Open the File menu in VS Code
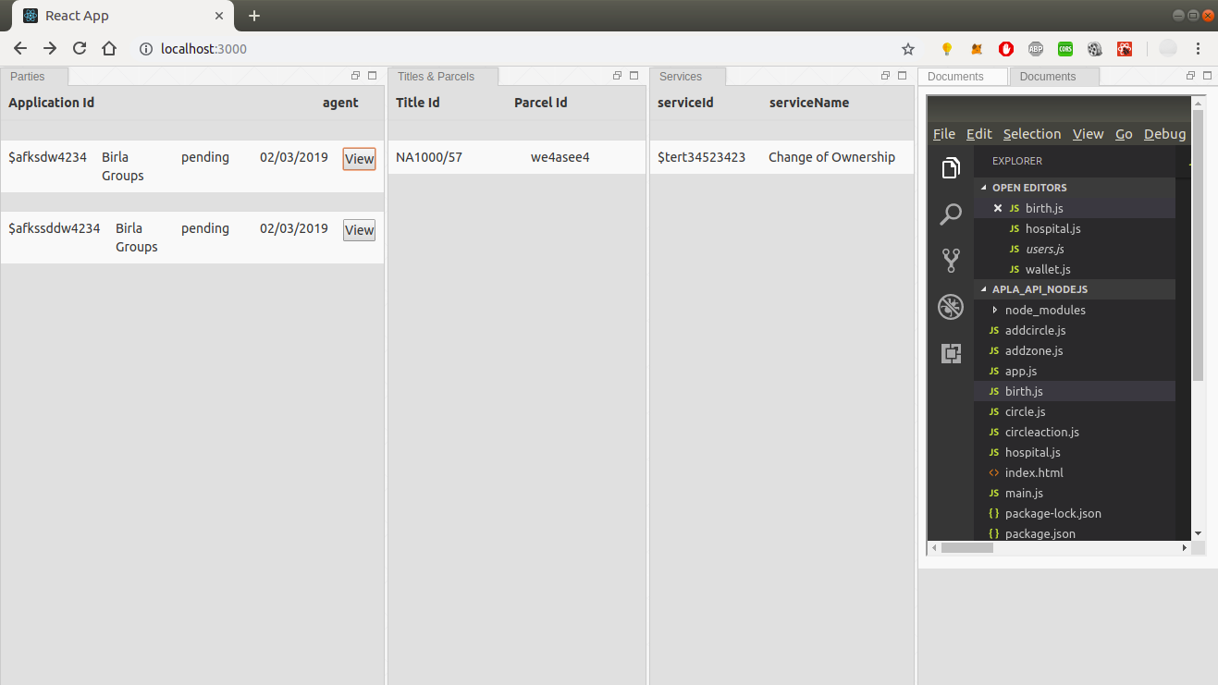The width and height of the screenshot is (1218, 685). 943,133
